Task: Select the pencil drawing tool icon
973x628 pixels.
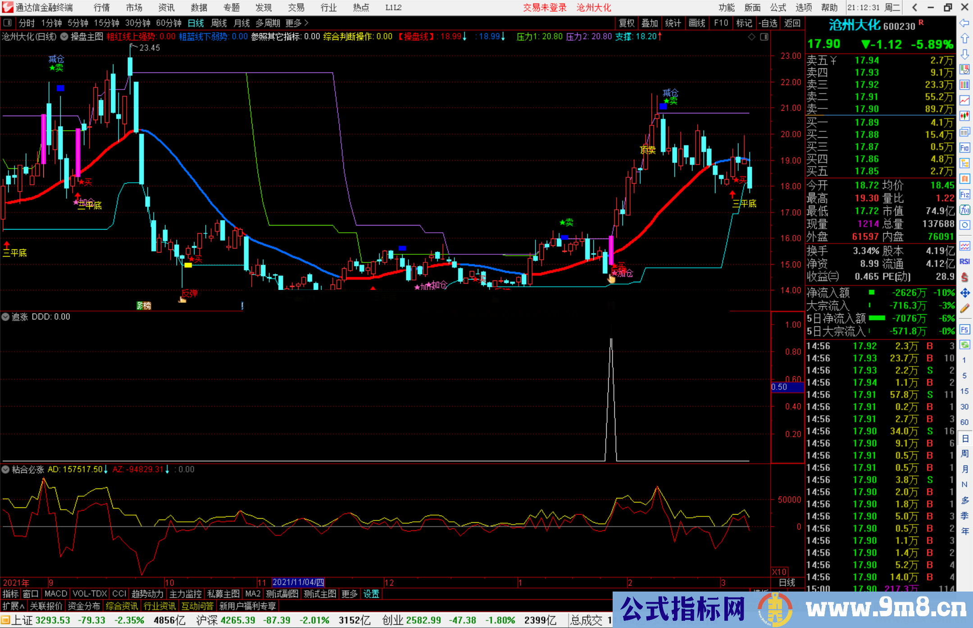Action: pos(964,308)
